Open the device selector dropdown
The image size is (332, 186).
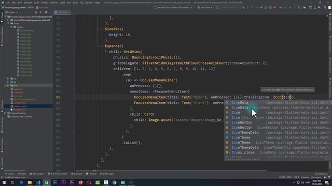(x=173, y=7)
